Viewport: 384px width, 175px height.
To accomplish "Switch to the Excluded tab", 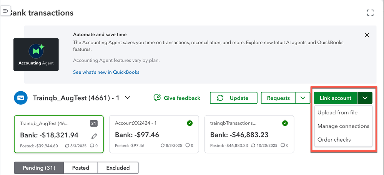I will click(118, 168).
